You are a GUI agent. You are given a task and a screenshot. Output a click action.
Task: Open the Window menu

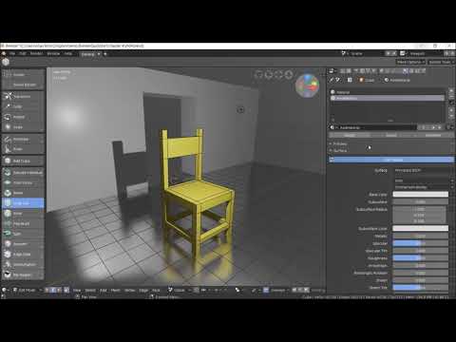(x=53, y=53)
